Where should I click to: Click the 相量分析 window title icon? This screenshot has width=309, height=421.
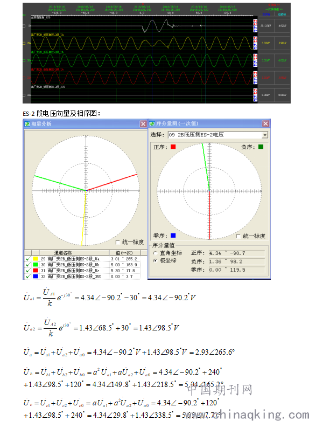tap(27, 124)
